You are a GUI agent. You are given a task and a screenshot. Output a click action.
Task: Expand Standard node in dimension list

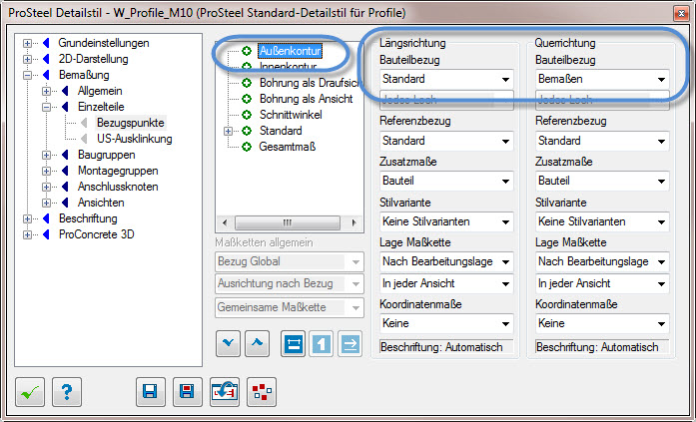click(x=228, y=132)
